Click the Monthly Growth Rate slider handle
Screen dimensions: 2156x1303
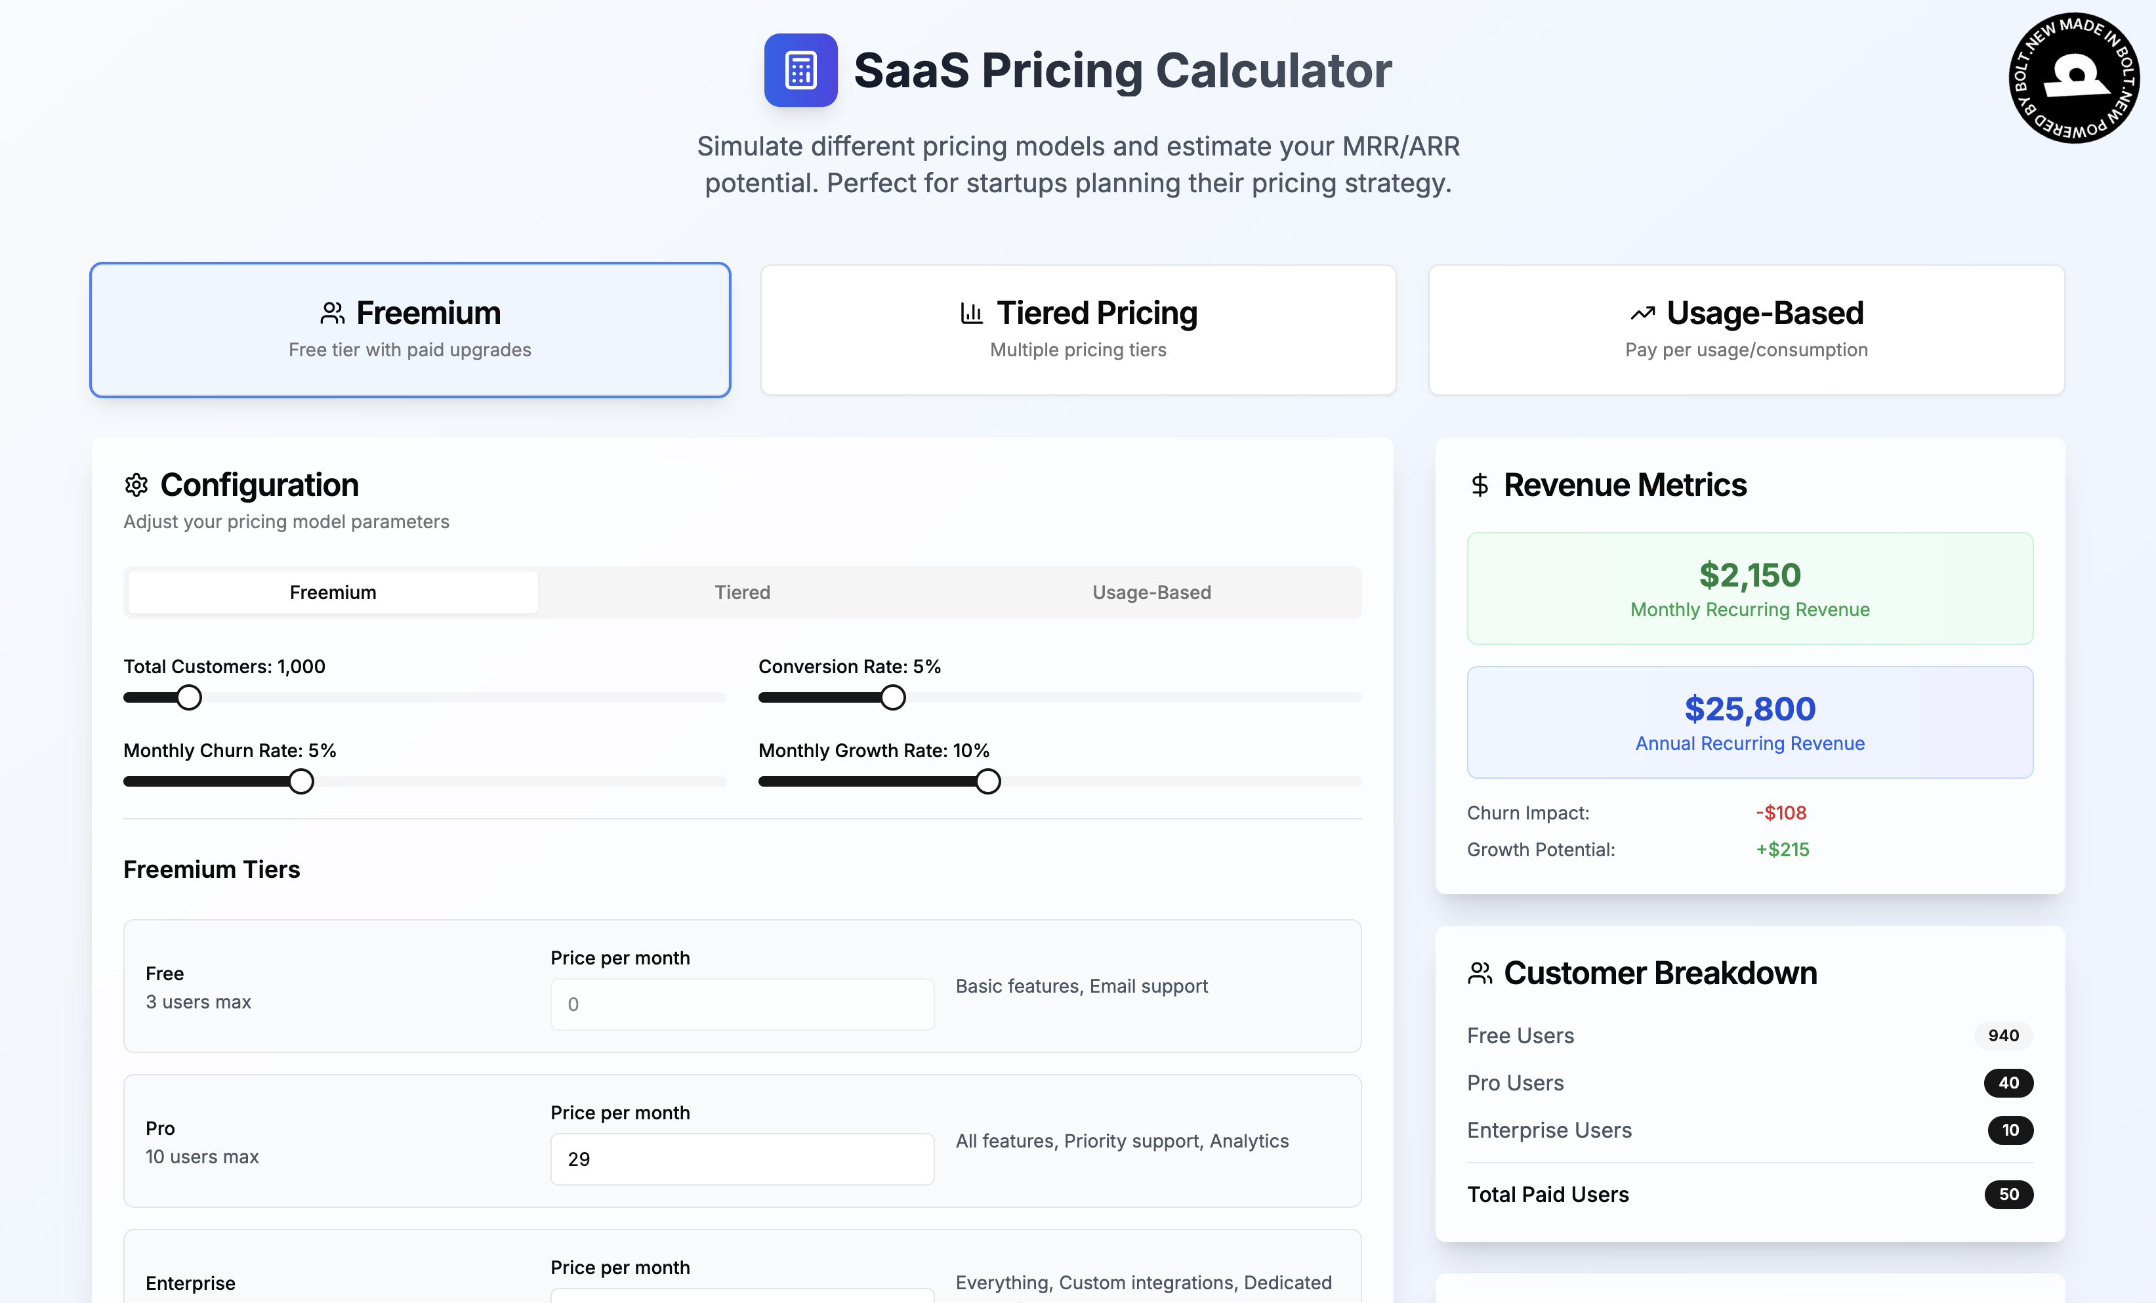[988, 781]
